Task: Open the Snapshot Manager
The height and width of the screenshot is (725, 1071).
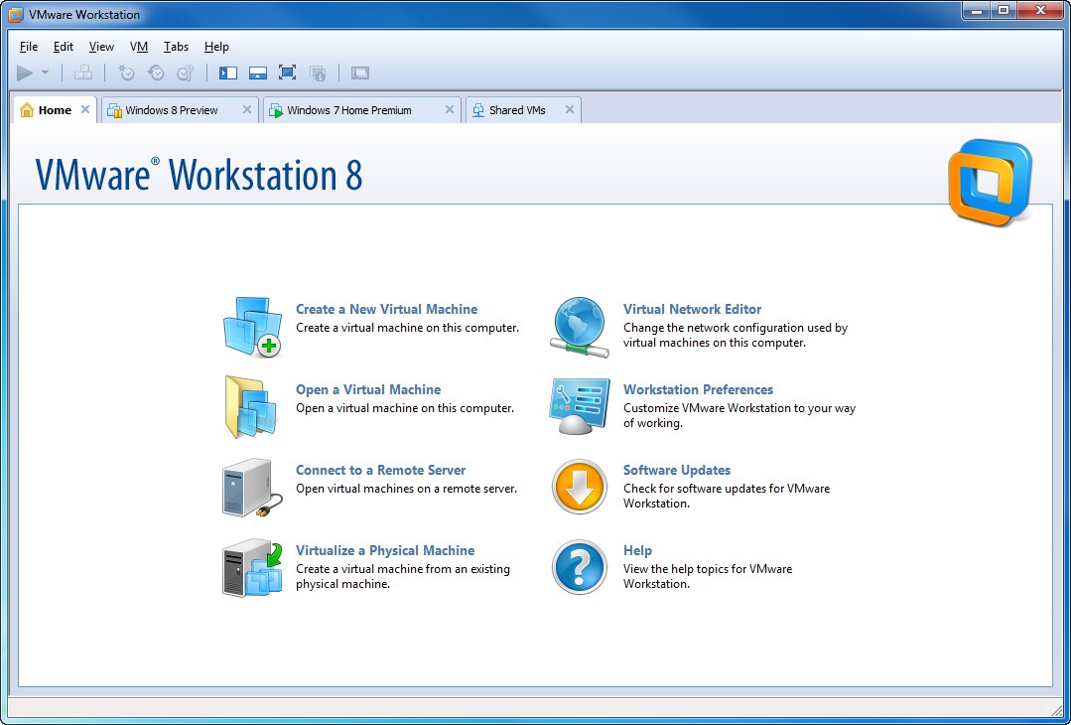Action: pyautogui.click(x=185, y=72)
